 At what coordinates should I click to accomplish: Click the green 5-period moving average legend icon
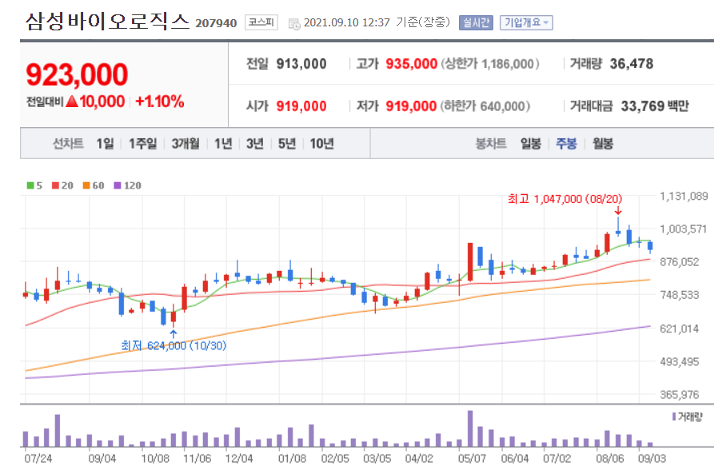point(30,185)
